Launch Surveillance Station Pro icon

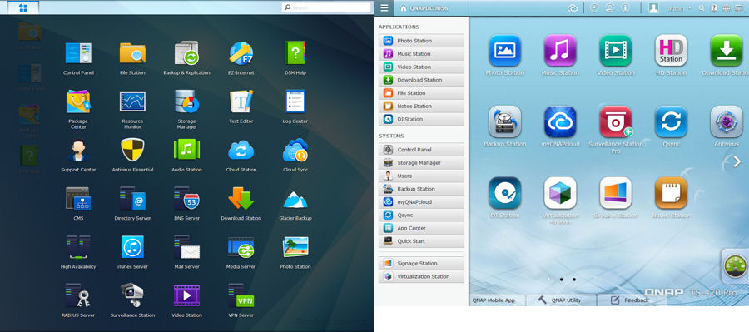point(615,121)
